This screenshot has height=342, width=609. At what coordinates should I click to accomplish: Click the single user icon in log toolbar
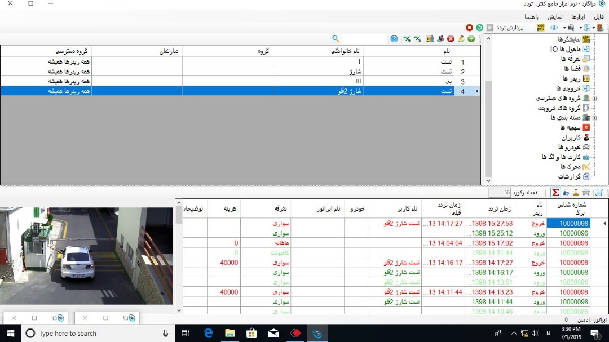pyautogui.click(x=576, y=193)
